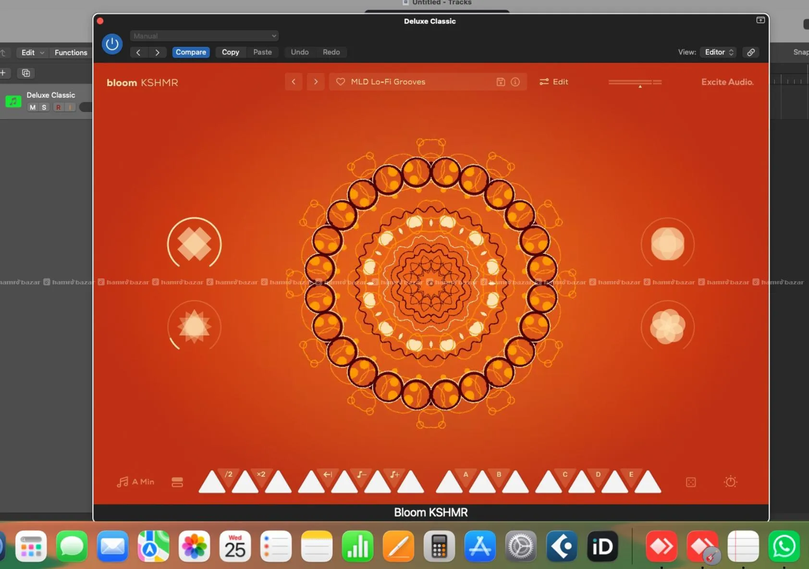Click the Bloom output level slider
Screen dimensions: 809x569
coord(635,83)
